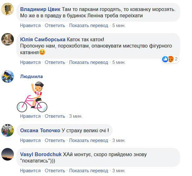Reply to Владимир Цвик's comment
The width and height of the screenshot is (192, 176).
55,25
